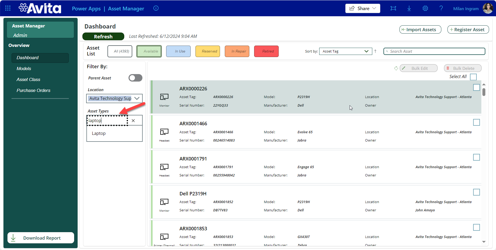Click the Asset Types laptop input field

(107, 120)
